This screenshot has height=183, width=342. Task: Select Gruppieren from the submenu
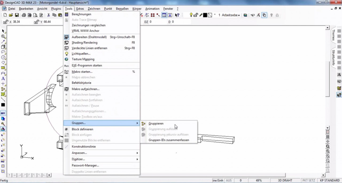[x=156, y=123]
